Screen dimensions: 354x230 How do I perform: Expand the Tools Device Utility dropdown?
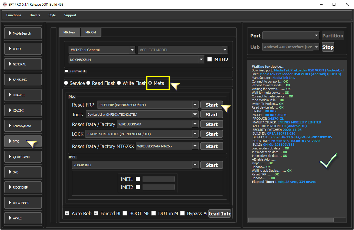point(142,115)
